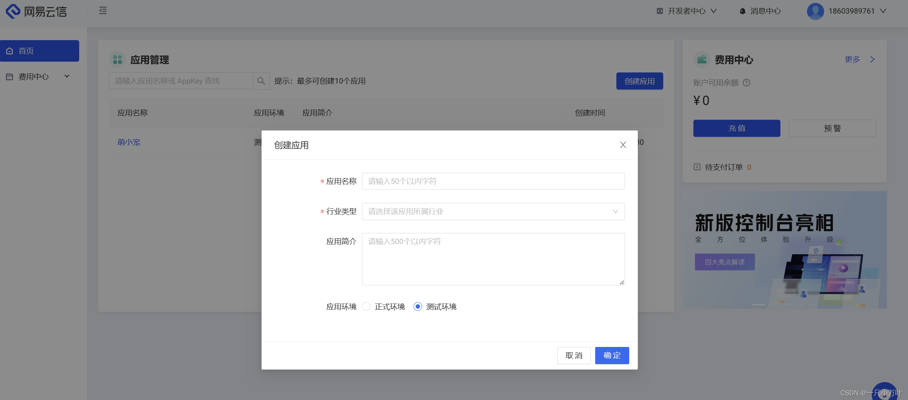The image size is (908, 400).
Task: Open the 开发者中心 menu
Action: click(x=686, y=11)
